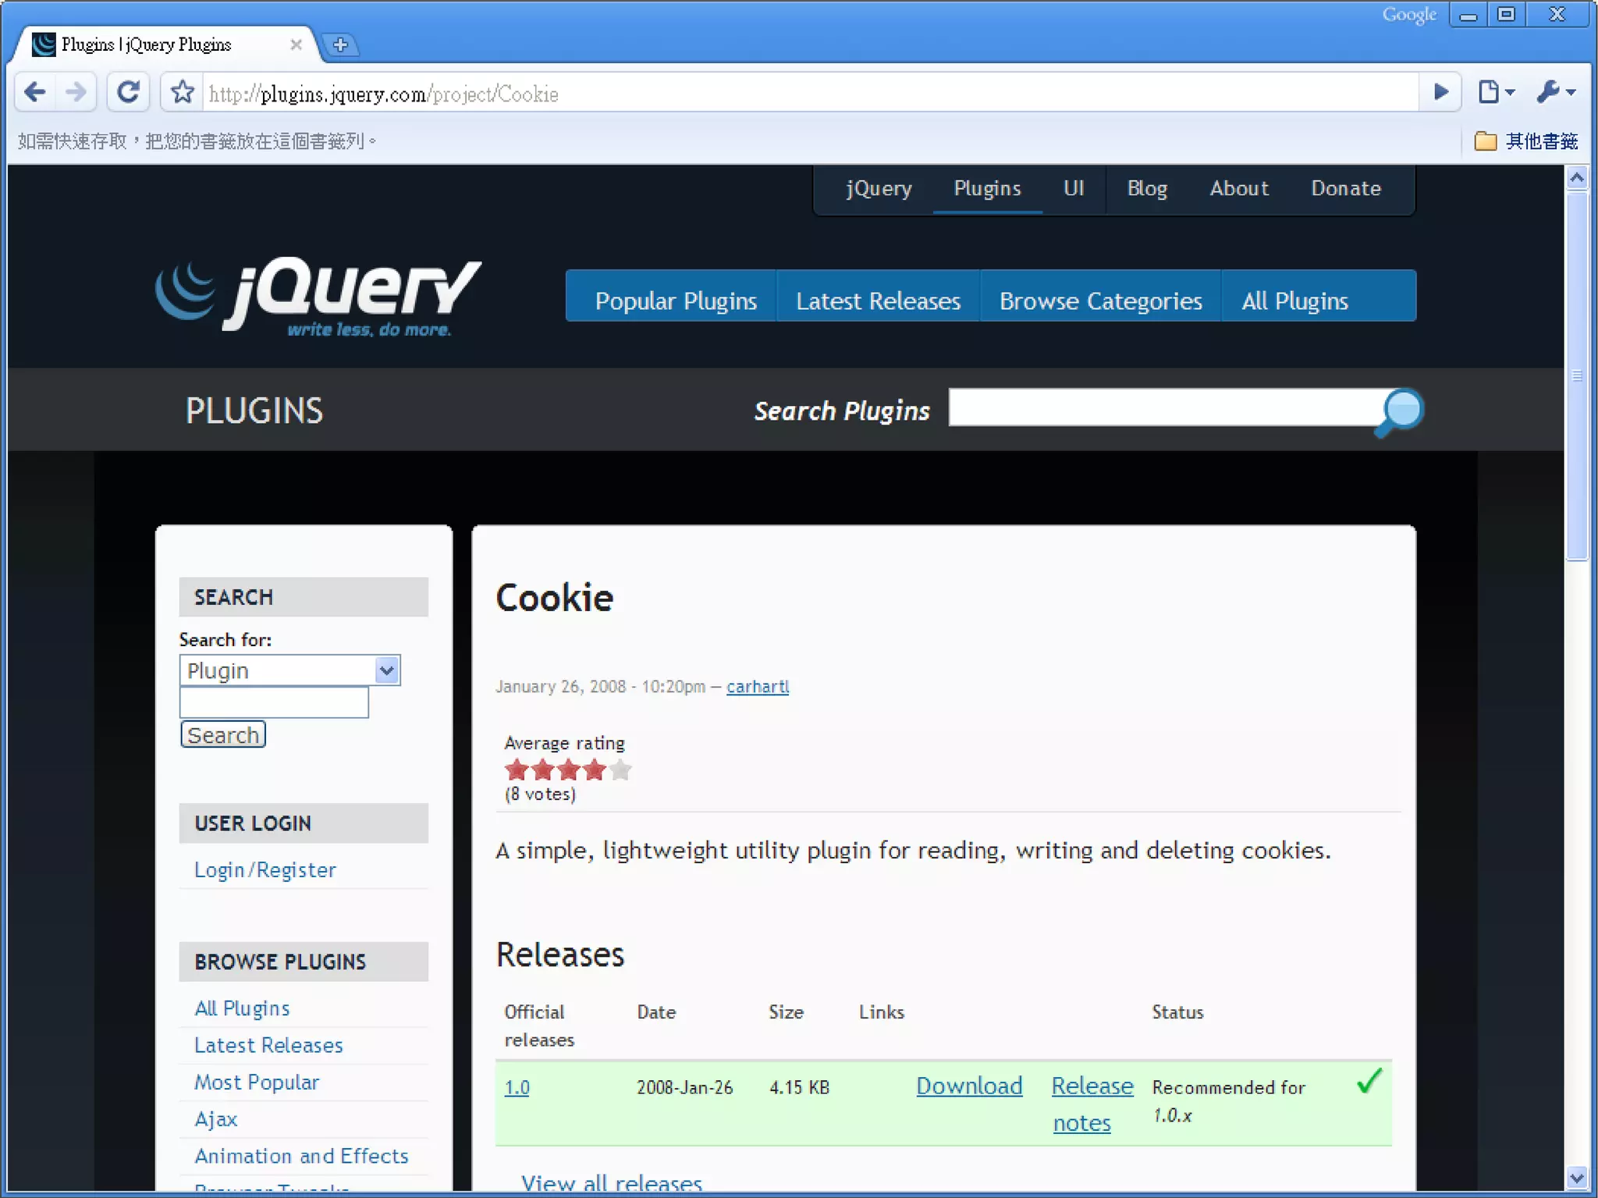Click the vertical scrollbar thumb
The image size is (1598, 1198).
1577,375
